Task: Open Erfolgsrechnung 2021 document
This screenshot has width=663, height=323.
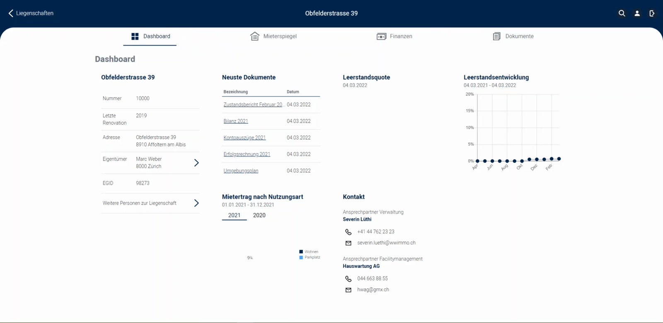Action: pyautogui.click(x=247, y=154)
